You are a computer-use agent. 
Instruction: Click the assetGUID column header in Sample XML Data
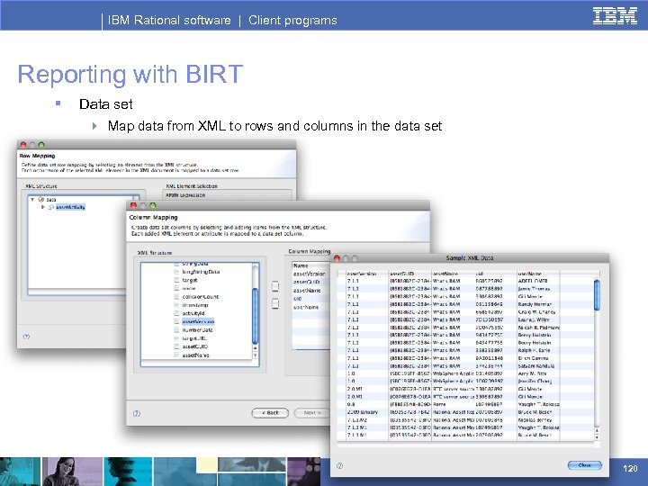410,274
